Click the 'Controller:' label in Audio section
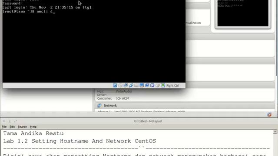The width and height of the screenshot is (278, 156). click(x=104, y=98)
